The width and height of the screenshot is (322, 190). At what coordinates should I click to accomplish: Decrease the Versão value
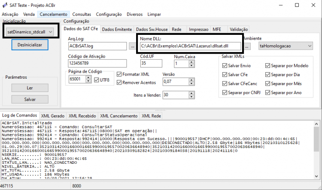pos(191,84)
